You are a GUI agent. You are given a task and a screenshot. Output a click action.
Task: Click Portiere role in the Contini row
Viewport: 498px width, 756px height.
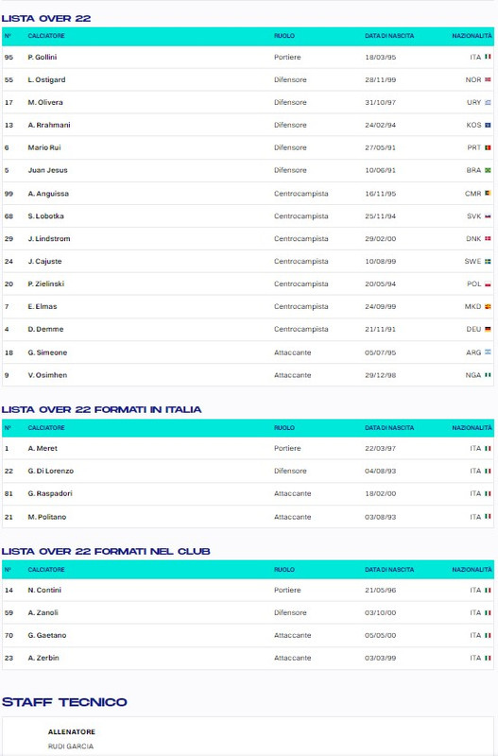[287, 590]
